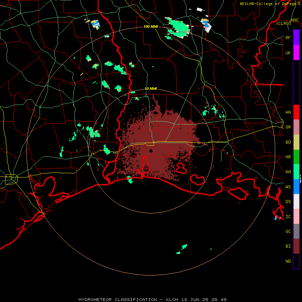This screenshot has height=302, width=302.
Task: Click the BD legend label
Action: point(288,142)
